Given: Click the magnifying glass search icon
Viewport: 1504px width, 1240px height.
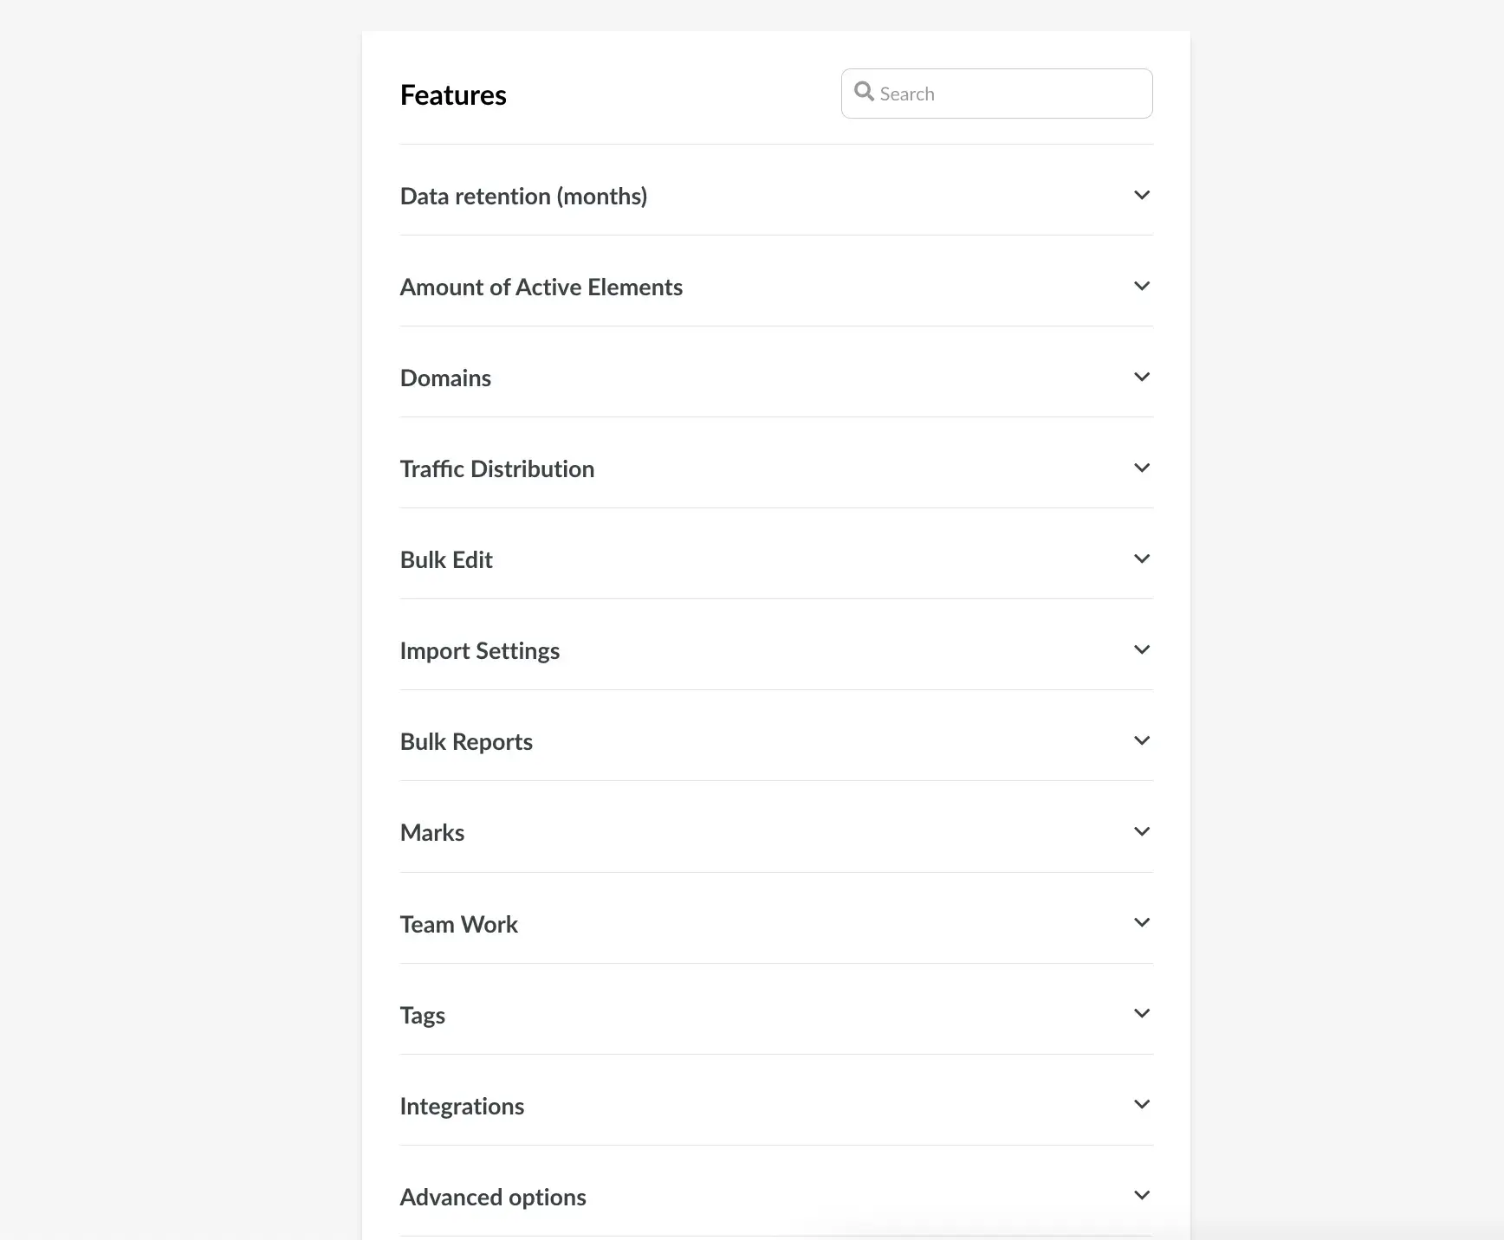Looking at the screenshot, I should pyautogui.click(x=864, y=91).
